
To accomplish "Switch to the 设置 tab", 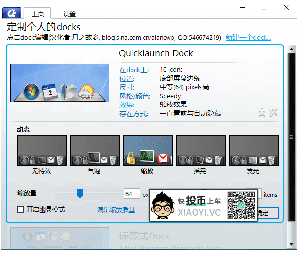I will (69, 14).
